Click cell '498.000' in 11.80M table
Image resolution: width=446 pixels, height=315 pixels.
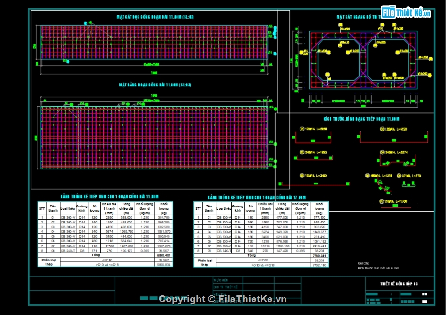[126, 227]
